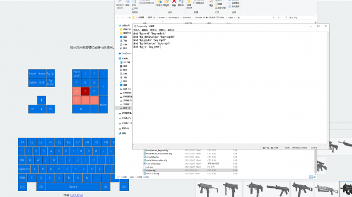This screenshot has width=352, height=197.
Task: Follow the author link below the keyboard
Action: pyautogui.click(x=76, y=195)
